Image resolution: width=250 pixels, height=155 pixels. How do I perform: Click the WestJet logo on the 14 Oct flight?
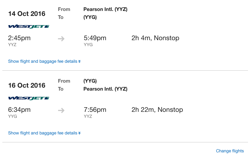point(29,27)
